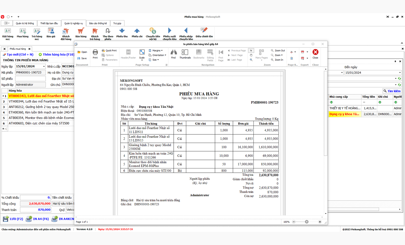The width and height of the screenshot is (405, 245).
Task: Click the zoom slider minus button
Action: [x=294, y=222]
